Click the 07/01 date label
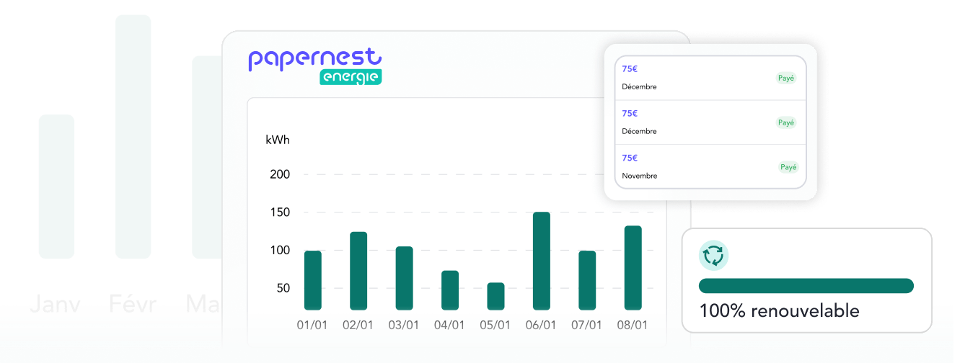Screen dimensions: 978x363 coord(586,325)
